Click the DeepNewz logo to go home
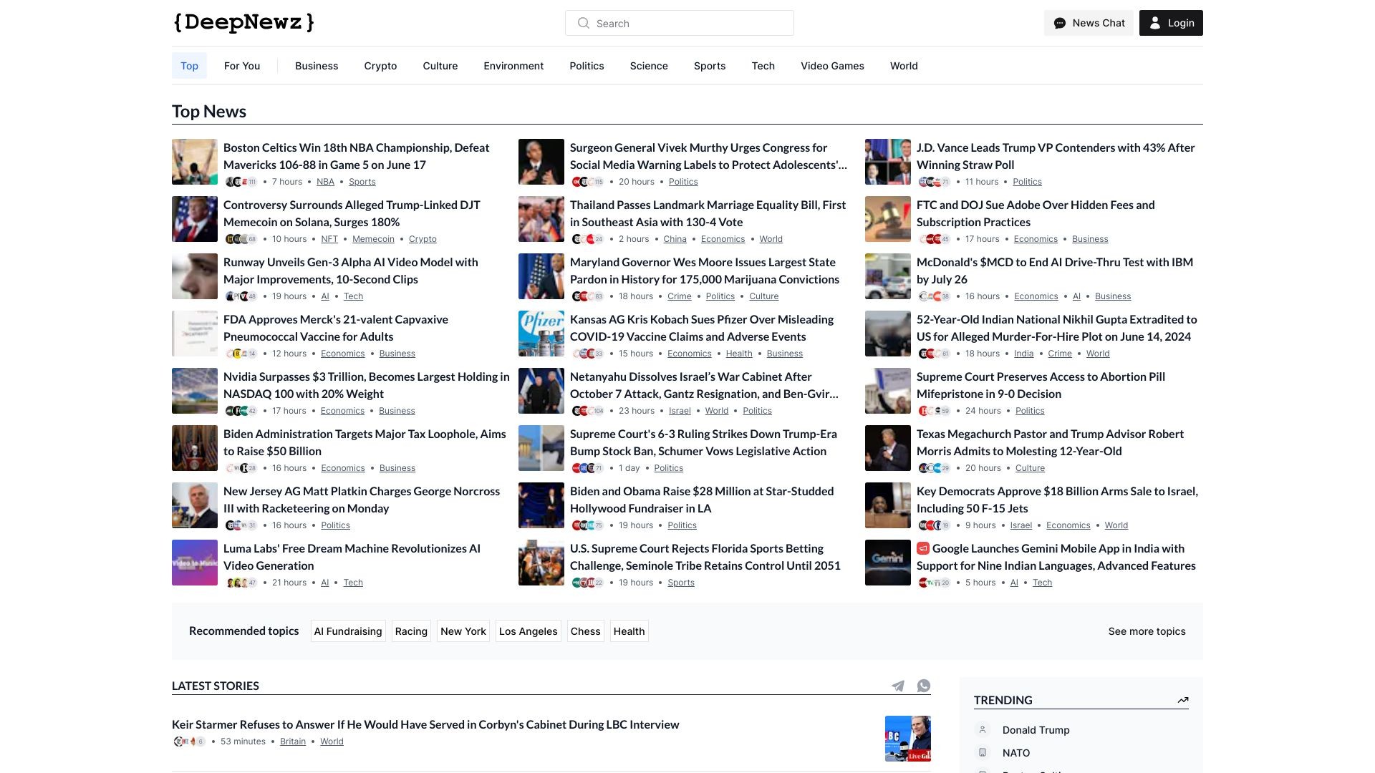Screen dimensions: 1375x773 coord(242,22)
